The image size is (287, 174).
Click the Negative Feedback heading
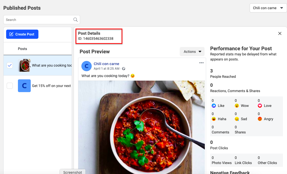pyautogui.click(x=230, y=172)
